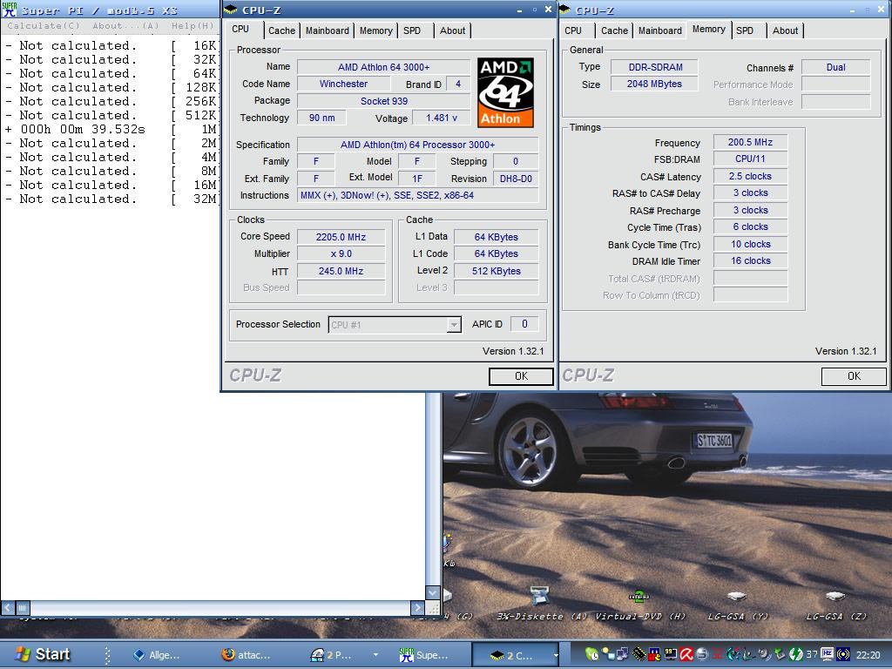
Task: Click the Level 2 512 KBytes value
Action: coord(496,271)
